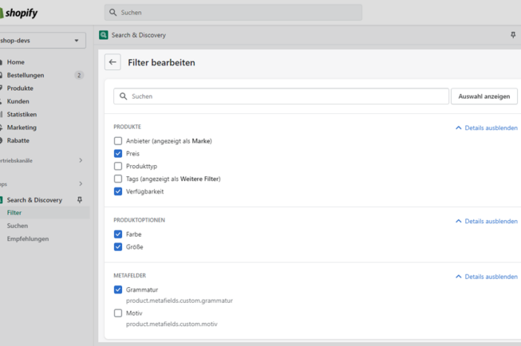Image resolution: width=521 pixels, height=346 pixels.
Task: Check the Produkttyp filter
Action: (x=118, y=166)
